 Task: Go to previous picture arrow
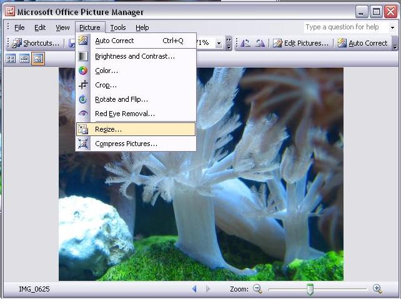point(194,289)
